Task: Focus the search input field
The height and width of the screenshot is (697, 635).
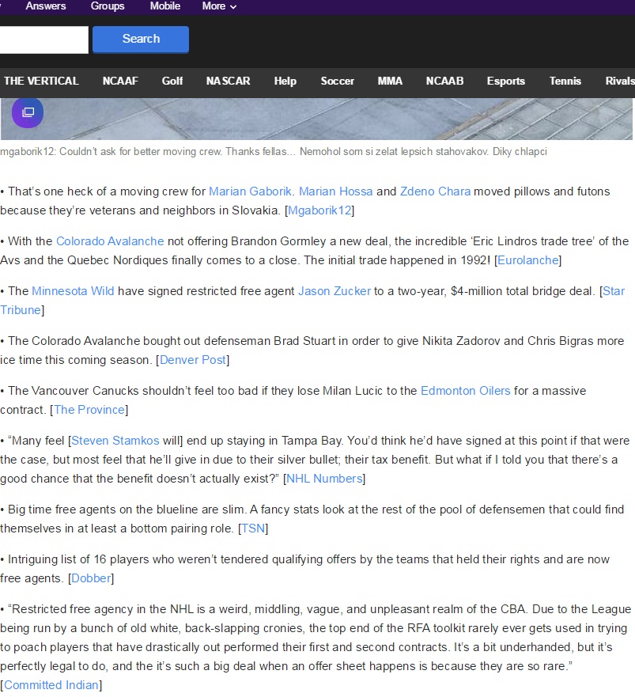Action: click(43, 40)
